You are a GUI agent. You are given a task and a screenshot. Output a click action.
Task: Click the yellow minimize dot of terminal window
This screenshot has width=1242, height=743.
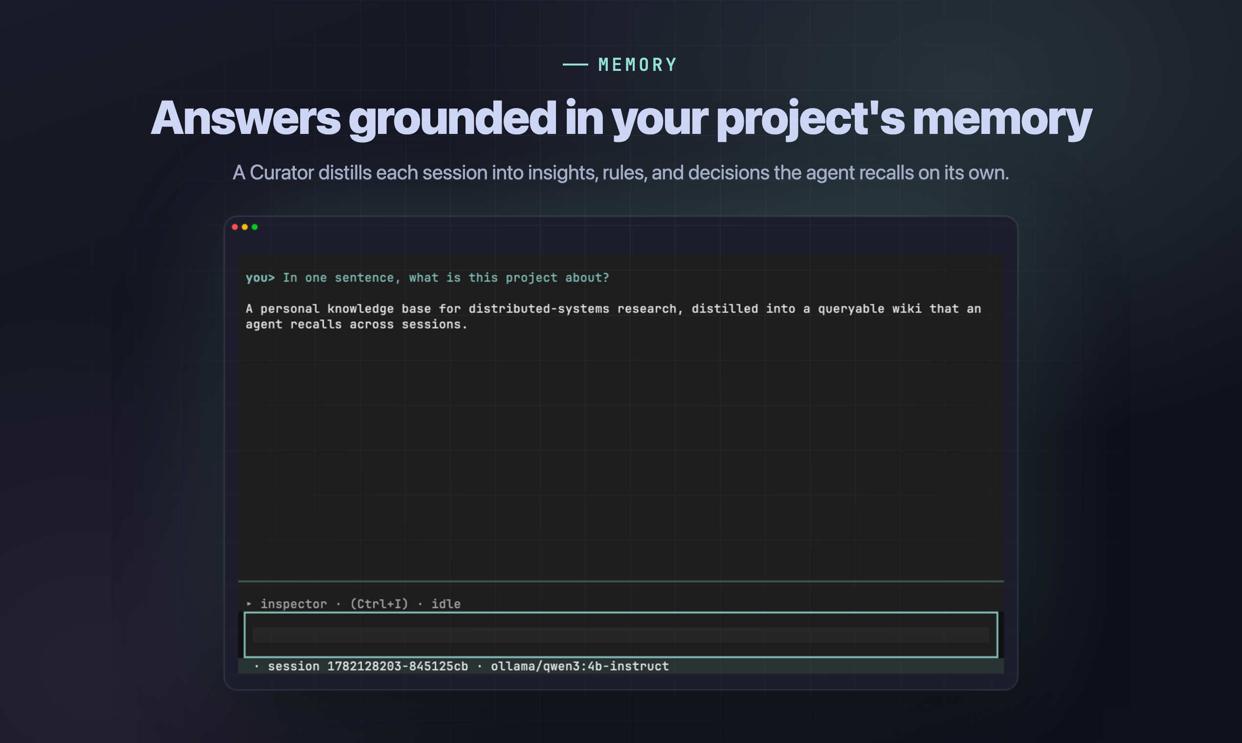tap(245, 227)
